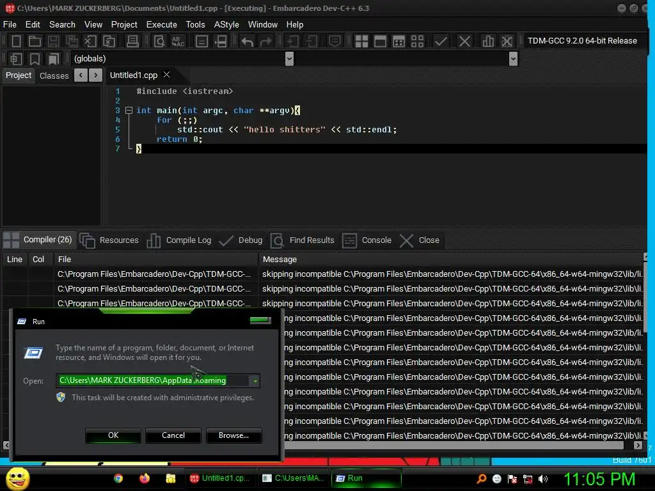Click the volume speaker tray icon
Screen dimensions: 655x491
point(542,479)
